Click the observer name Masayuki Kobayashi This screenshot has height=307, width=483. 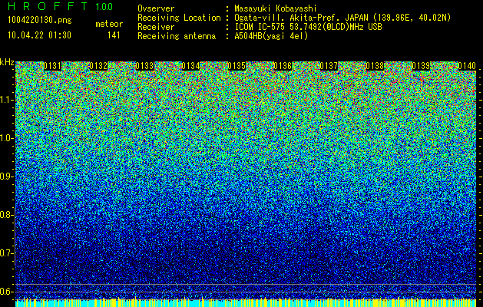[276, 8]
